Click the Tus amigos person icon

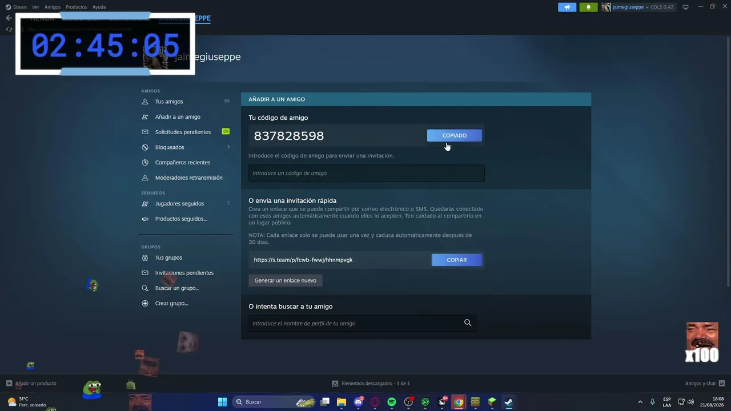(x=145, y=102)
